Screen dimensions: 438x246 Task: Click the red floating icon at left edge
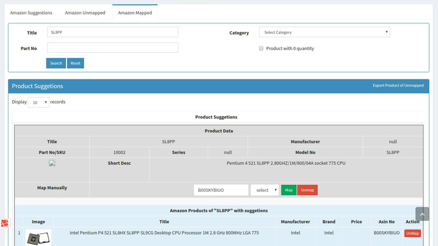pos(5,223)
